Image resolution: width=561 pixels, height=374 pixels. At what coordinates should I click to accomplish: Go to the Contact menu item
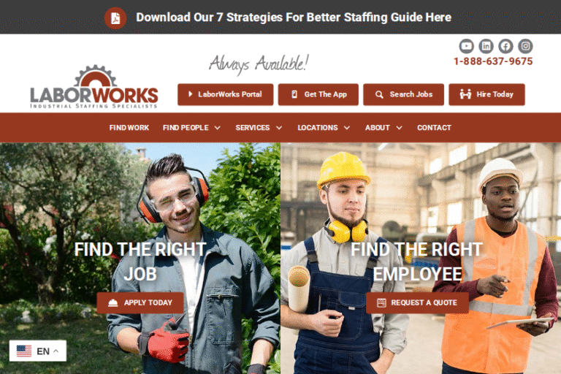434,128
